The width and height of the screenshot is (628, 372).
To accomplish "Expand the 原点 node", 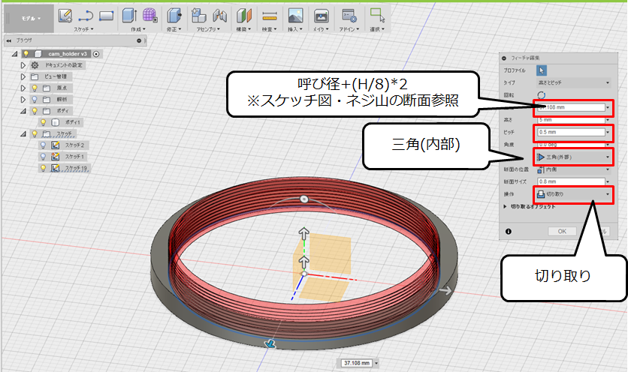I will tap(23, 88).
